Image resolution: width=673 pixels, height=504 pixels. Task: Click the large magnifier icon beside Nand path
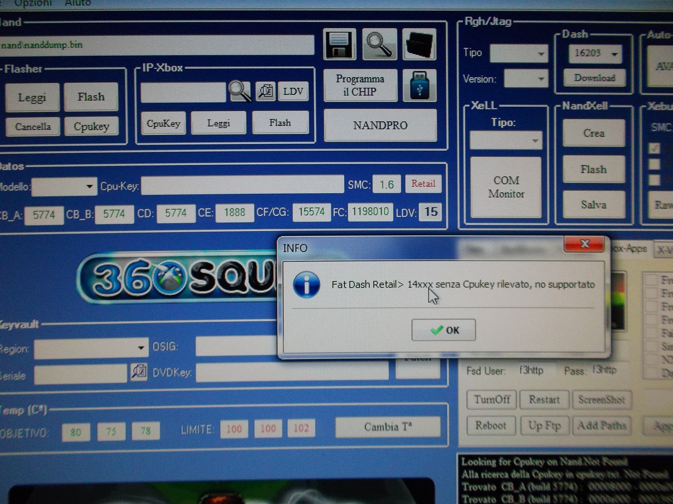click(x=379, y=44)
